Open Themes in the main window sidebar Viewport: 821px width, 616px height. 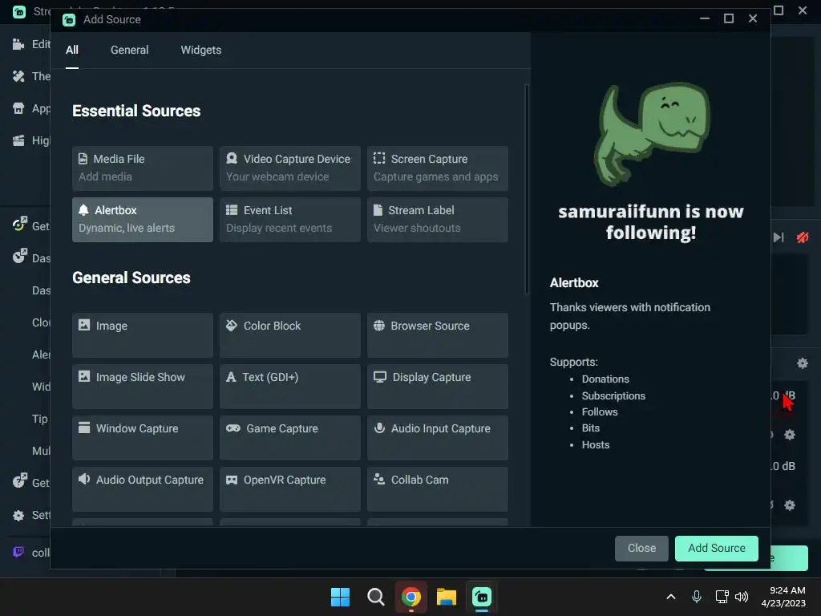coord(31,76)
